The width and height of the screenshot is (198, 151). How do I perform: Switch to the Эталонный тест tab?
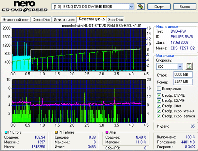pyautogui.click(x=16, y=20)
